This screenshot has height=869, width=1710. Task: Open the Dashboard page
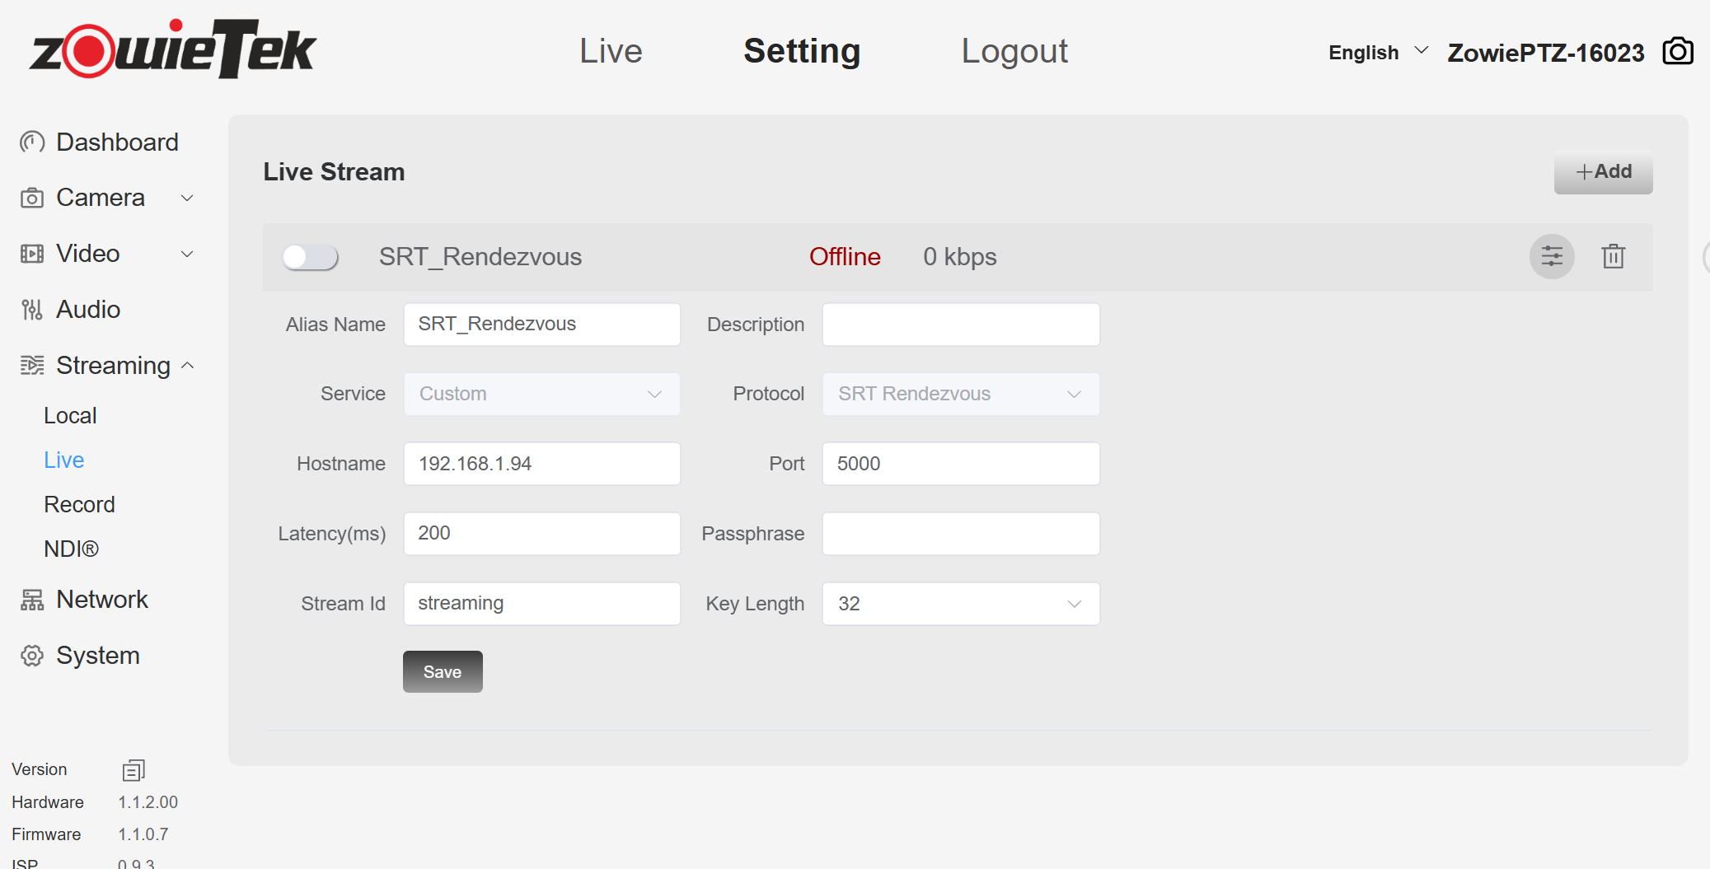pos(116,142)
